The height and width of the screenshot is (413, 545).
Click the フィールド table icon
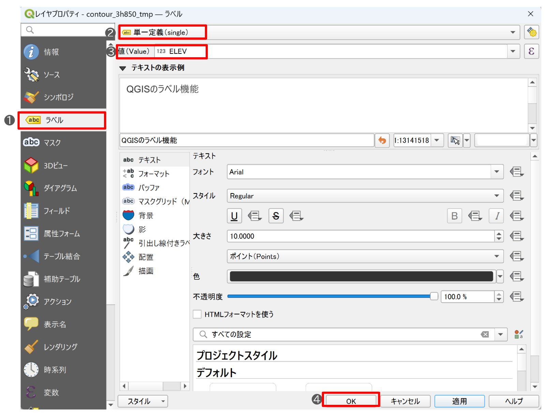[31, 211]
